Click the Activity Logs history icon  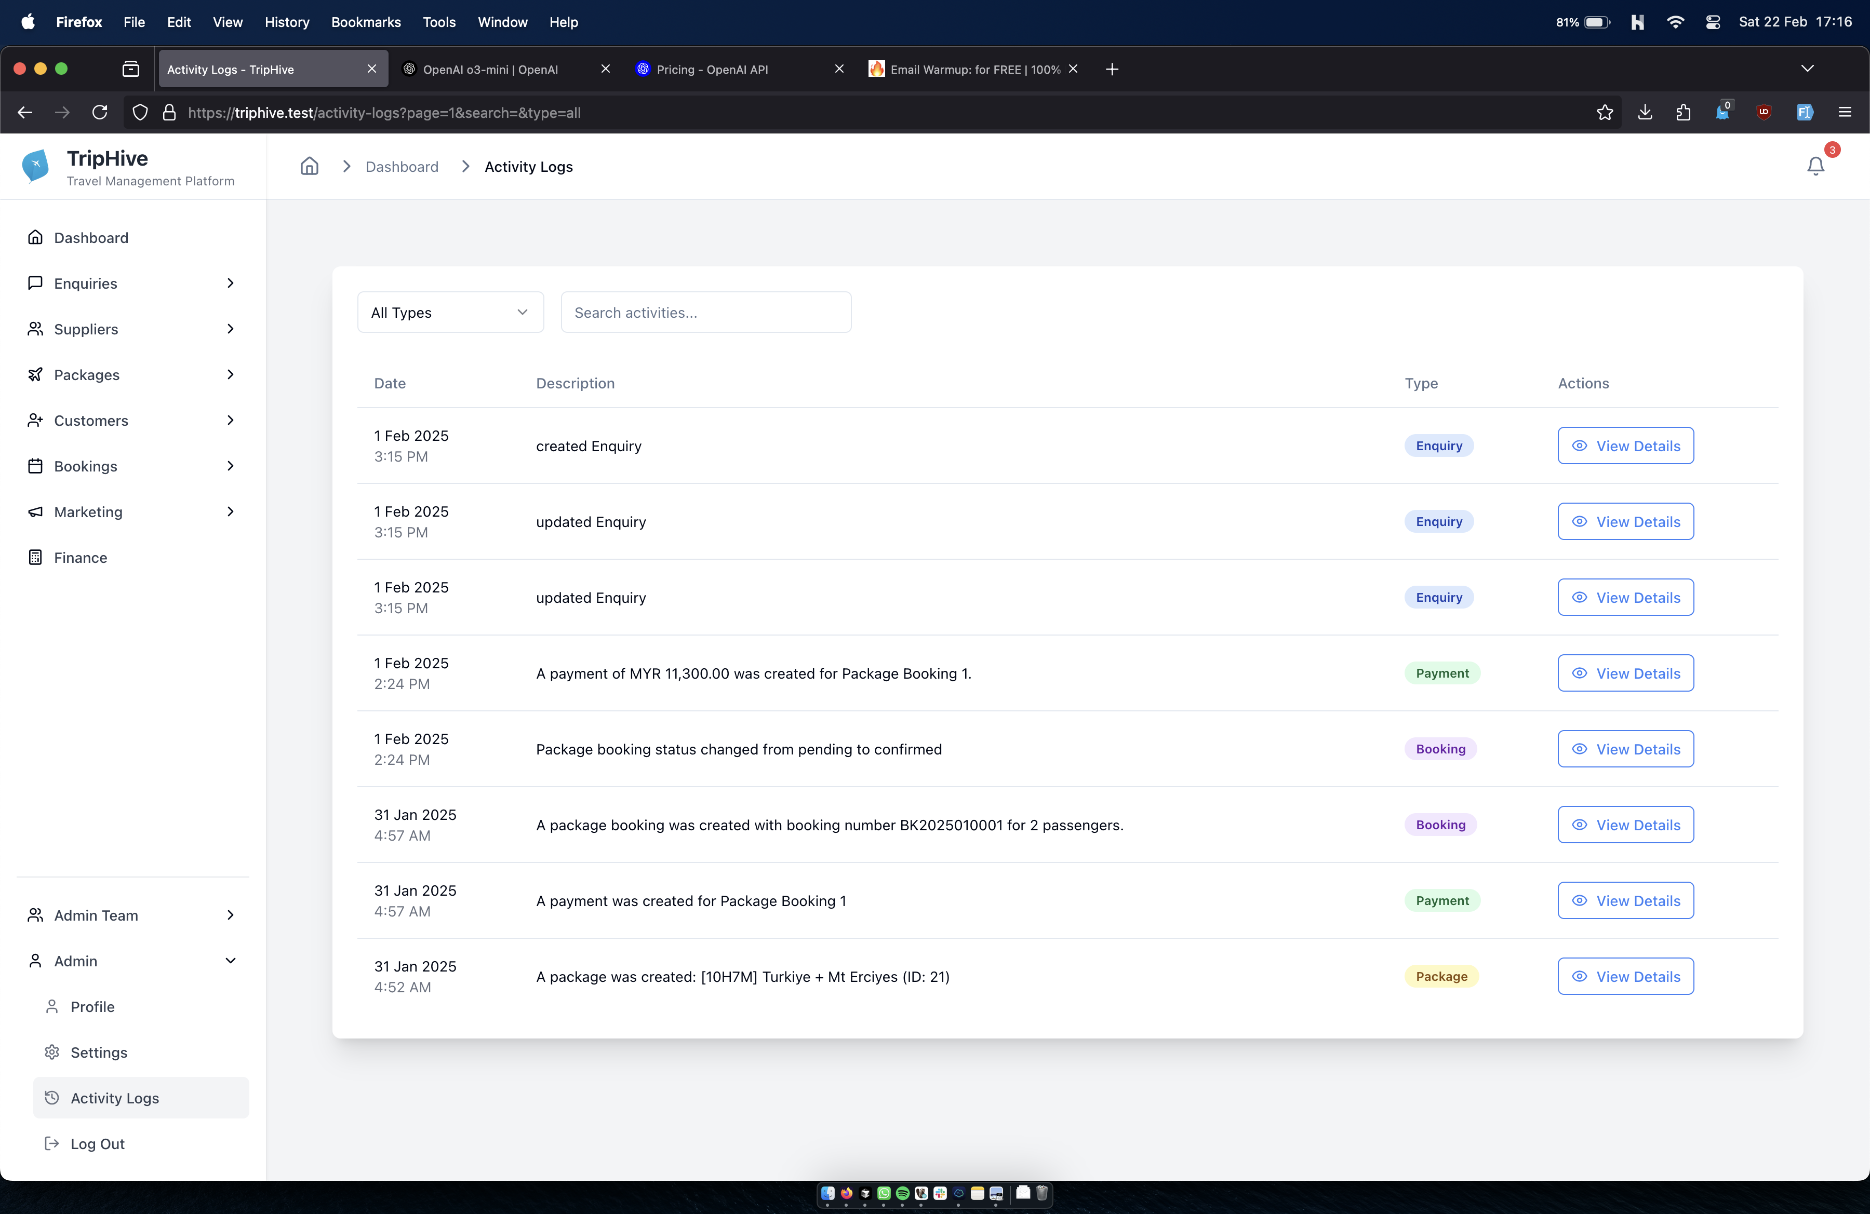(52, 1098)
